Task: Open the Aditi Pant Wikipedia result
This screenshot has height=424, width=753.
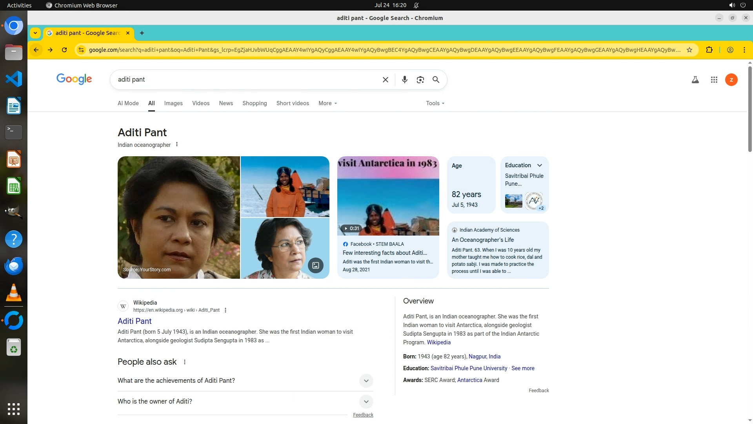Action: [135, 321]
